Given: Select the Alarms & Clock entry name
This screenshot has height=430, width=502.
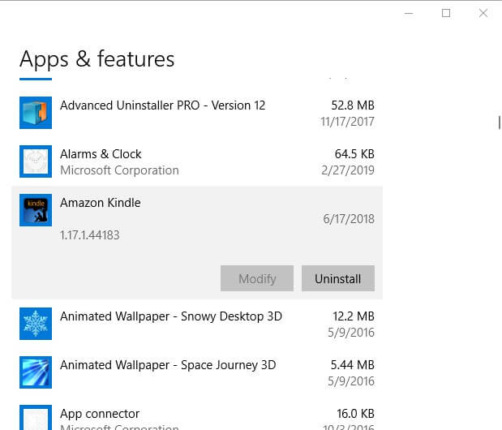Looking at the screenshot, I should [x=101, y=154].
